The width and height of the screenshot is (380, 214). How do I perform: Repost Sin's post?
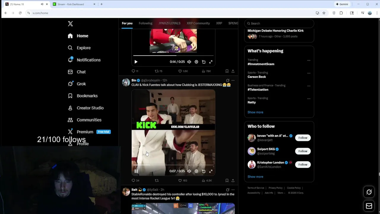click(x=157, y=180)
